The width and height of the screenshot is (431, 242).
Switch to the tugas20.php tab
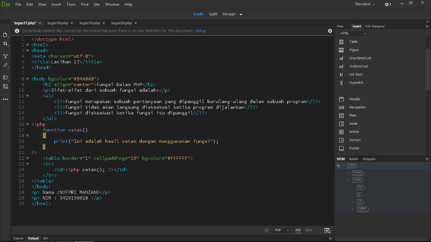point(121,23)
